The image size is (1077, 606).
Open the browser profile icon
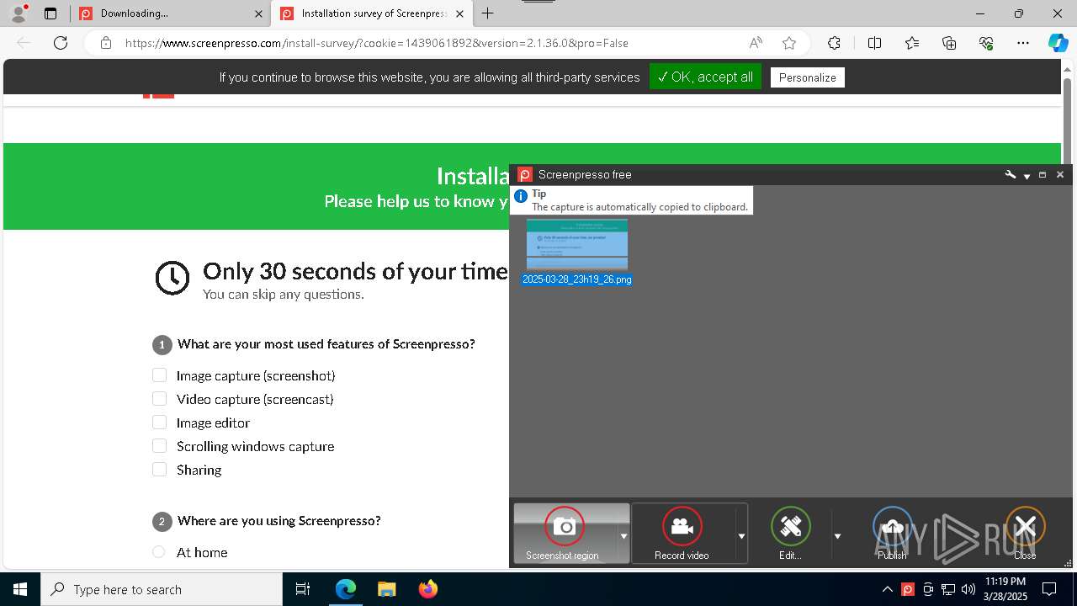tap(19, 13)
